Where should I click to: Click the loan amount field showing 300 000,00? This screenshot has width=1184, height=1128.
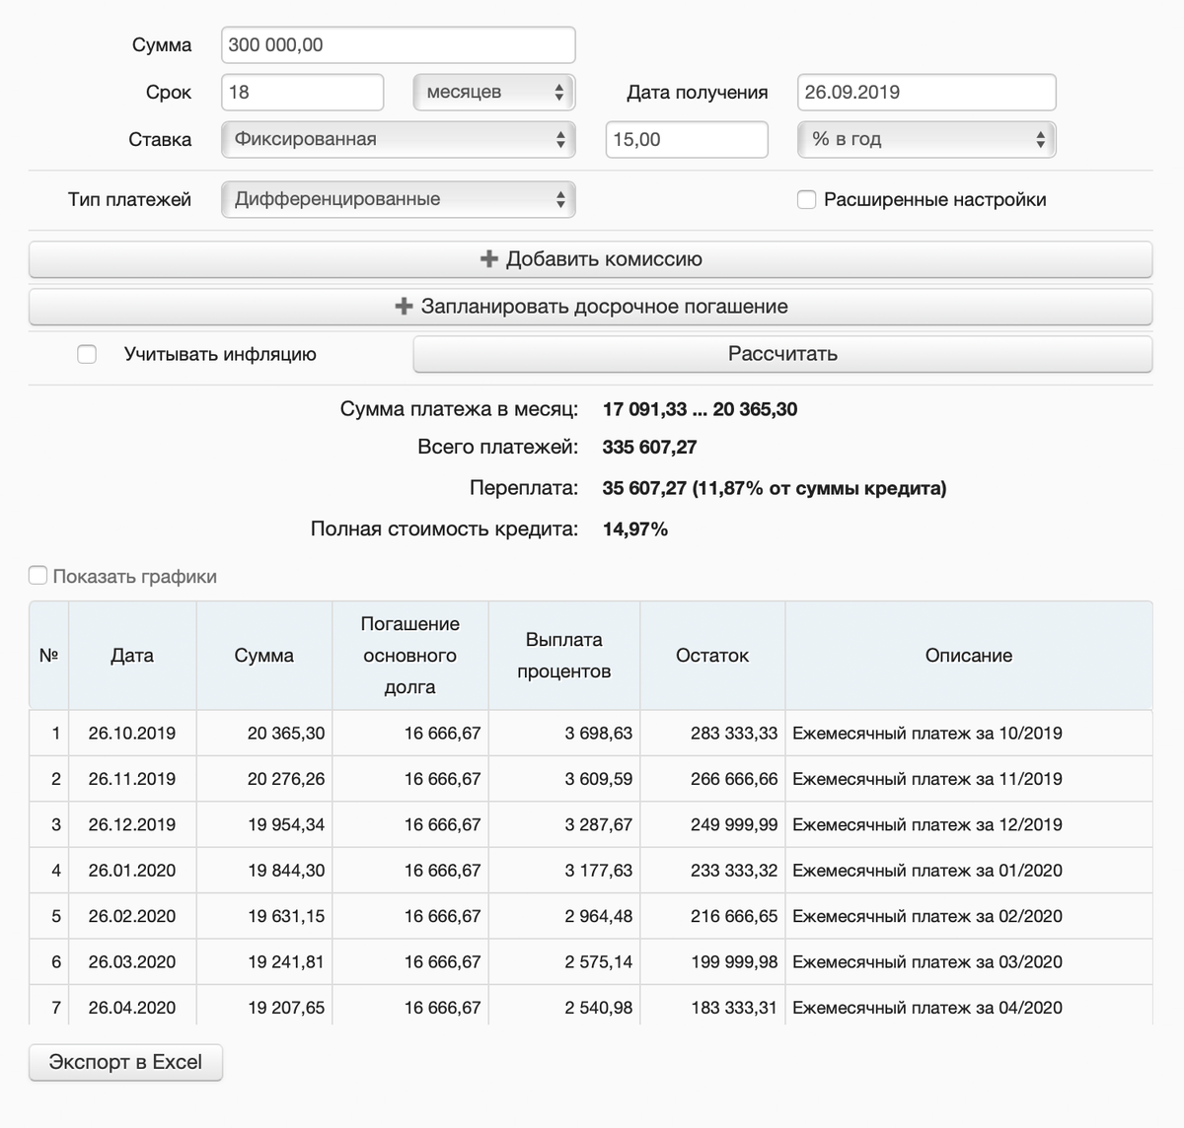[x=399, y=45]
